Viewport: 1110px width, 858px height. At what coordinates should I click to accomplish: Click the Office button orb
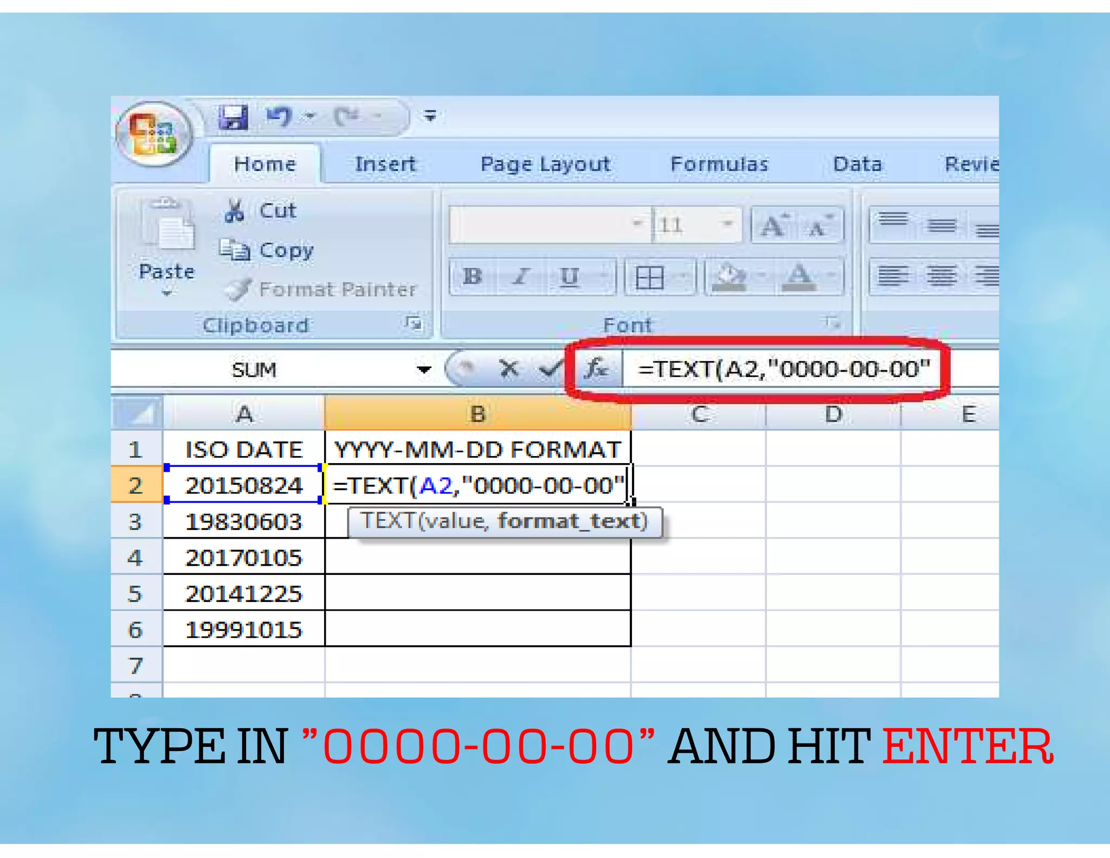154,133
